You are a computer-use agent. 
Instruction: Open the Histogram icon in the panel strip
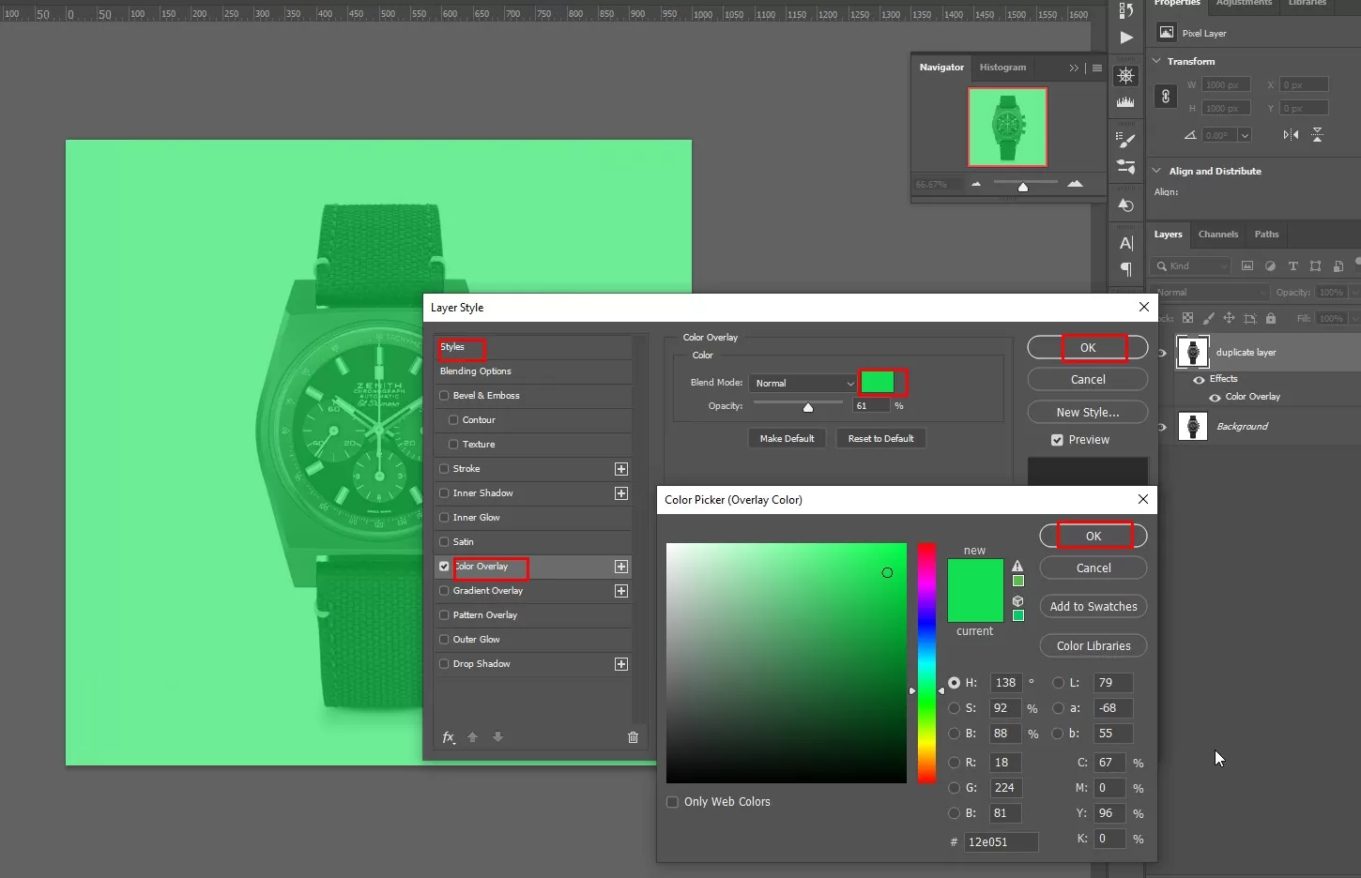point(1126,101)
